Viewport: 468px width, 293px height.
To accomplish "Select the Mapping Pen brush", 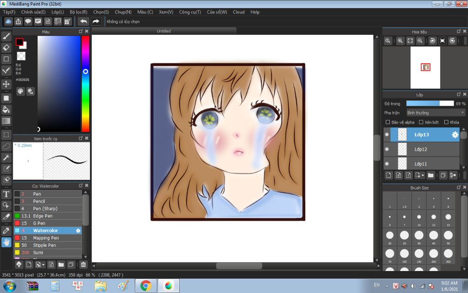I will (48, 238).
